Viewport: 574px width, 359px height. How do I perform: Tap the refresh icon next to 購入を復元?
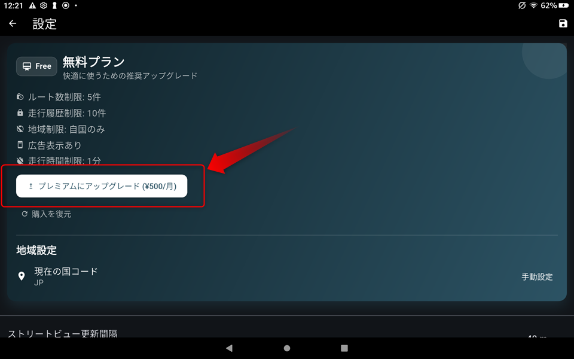(x=24, y=213)
